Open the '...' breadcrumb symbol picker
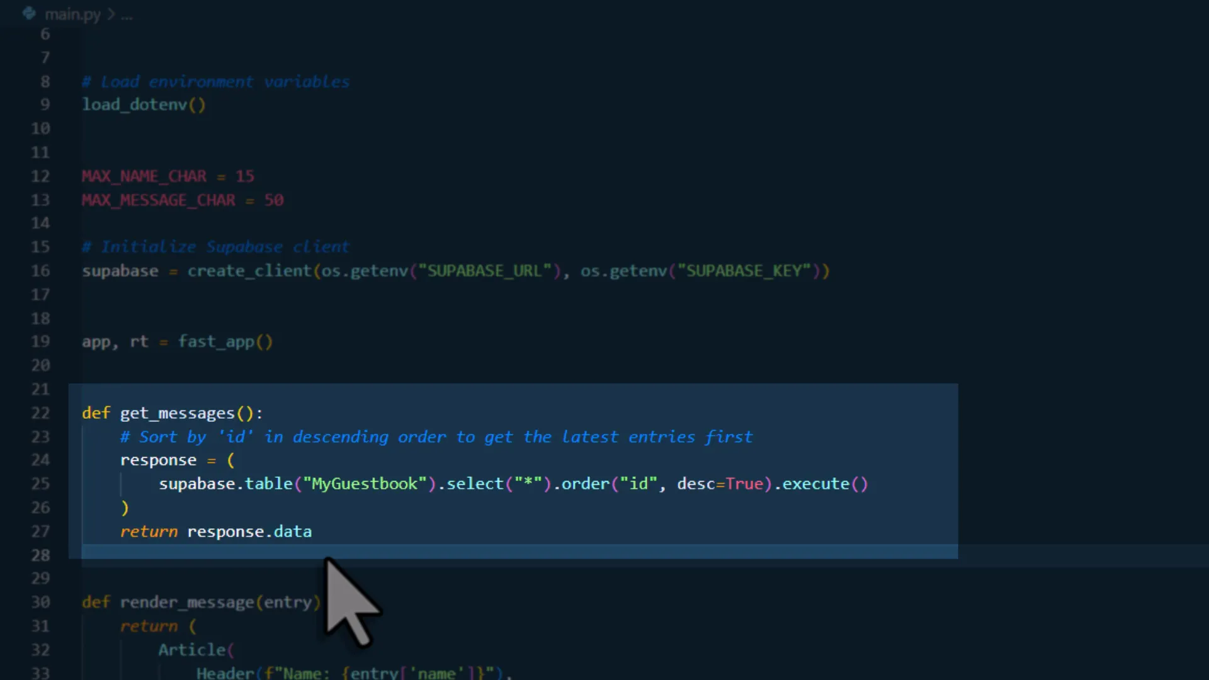Viewport: 1209px width, 680px height. (127, 15)
